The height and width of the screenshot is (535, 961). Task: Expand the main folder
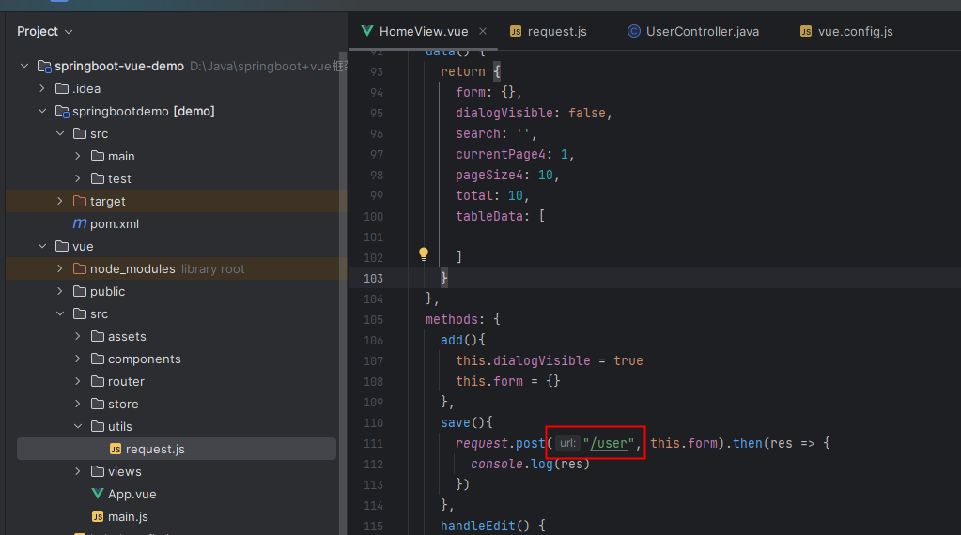click(x=78, y=156)
